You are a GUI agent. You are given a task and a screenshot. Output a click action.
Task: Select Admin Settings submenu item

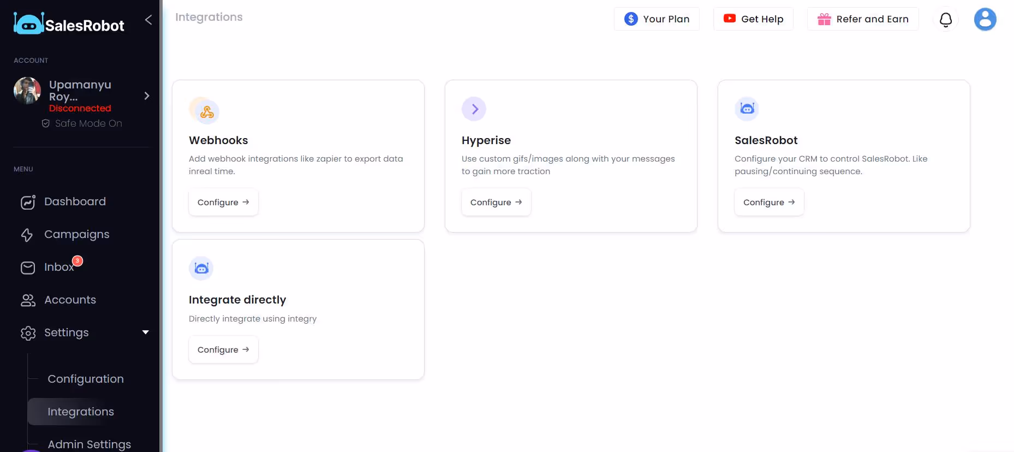pyautogui.click(x=90, y=444)
